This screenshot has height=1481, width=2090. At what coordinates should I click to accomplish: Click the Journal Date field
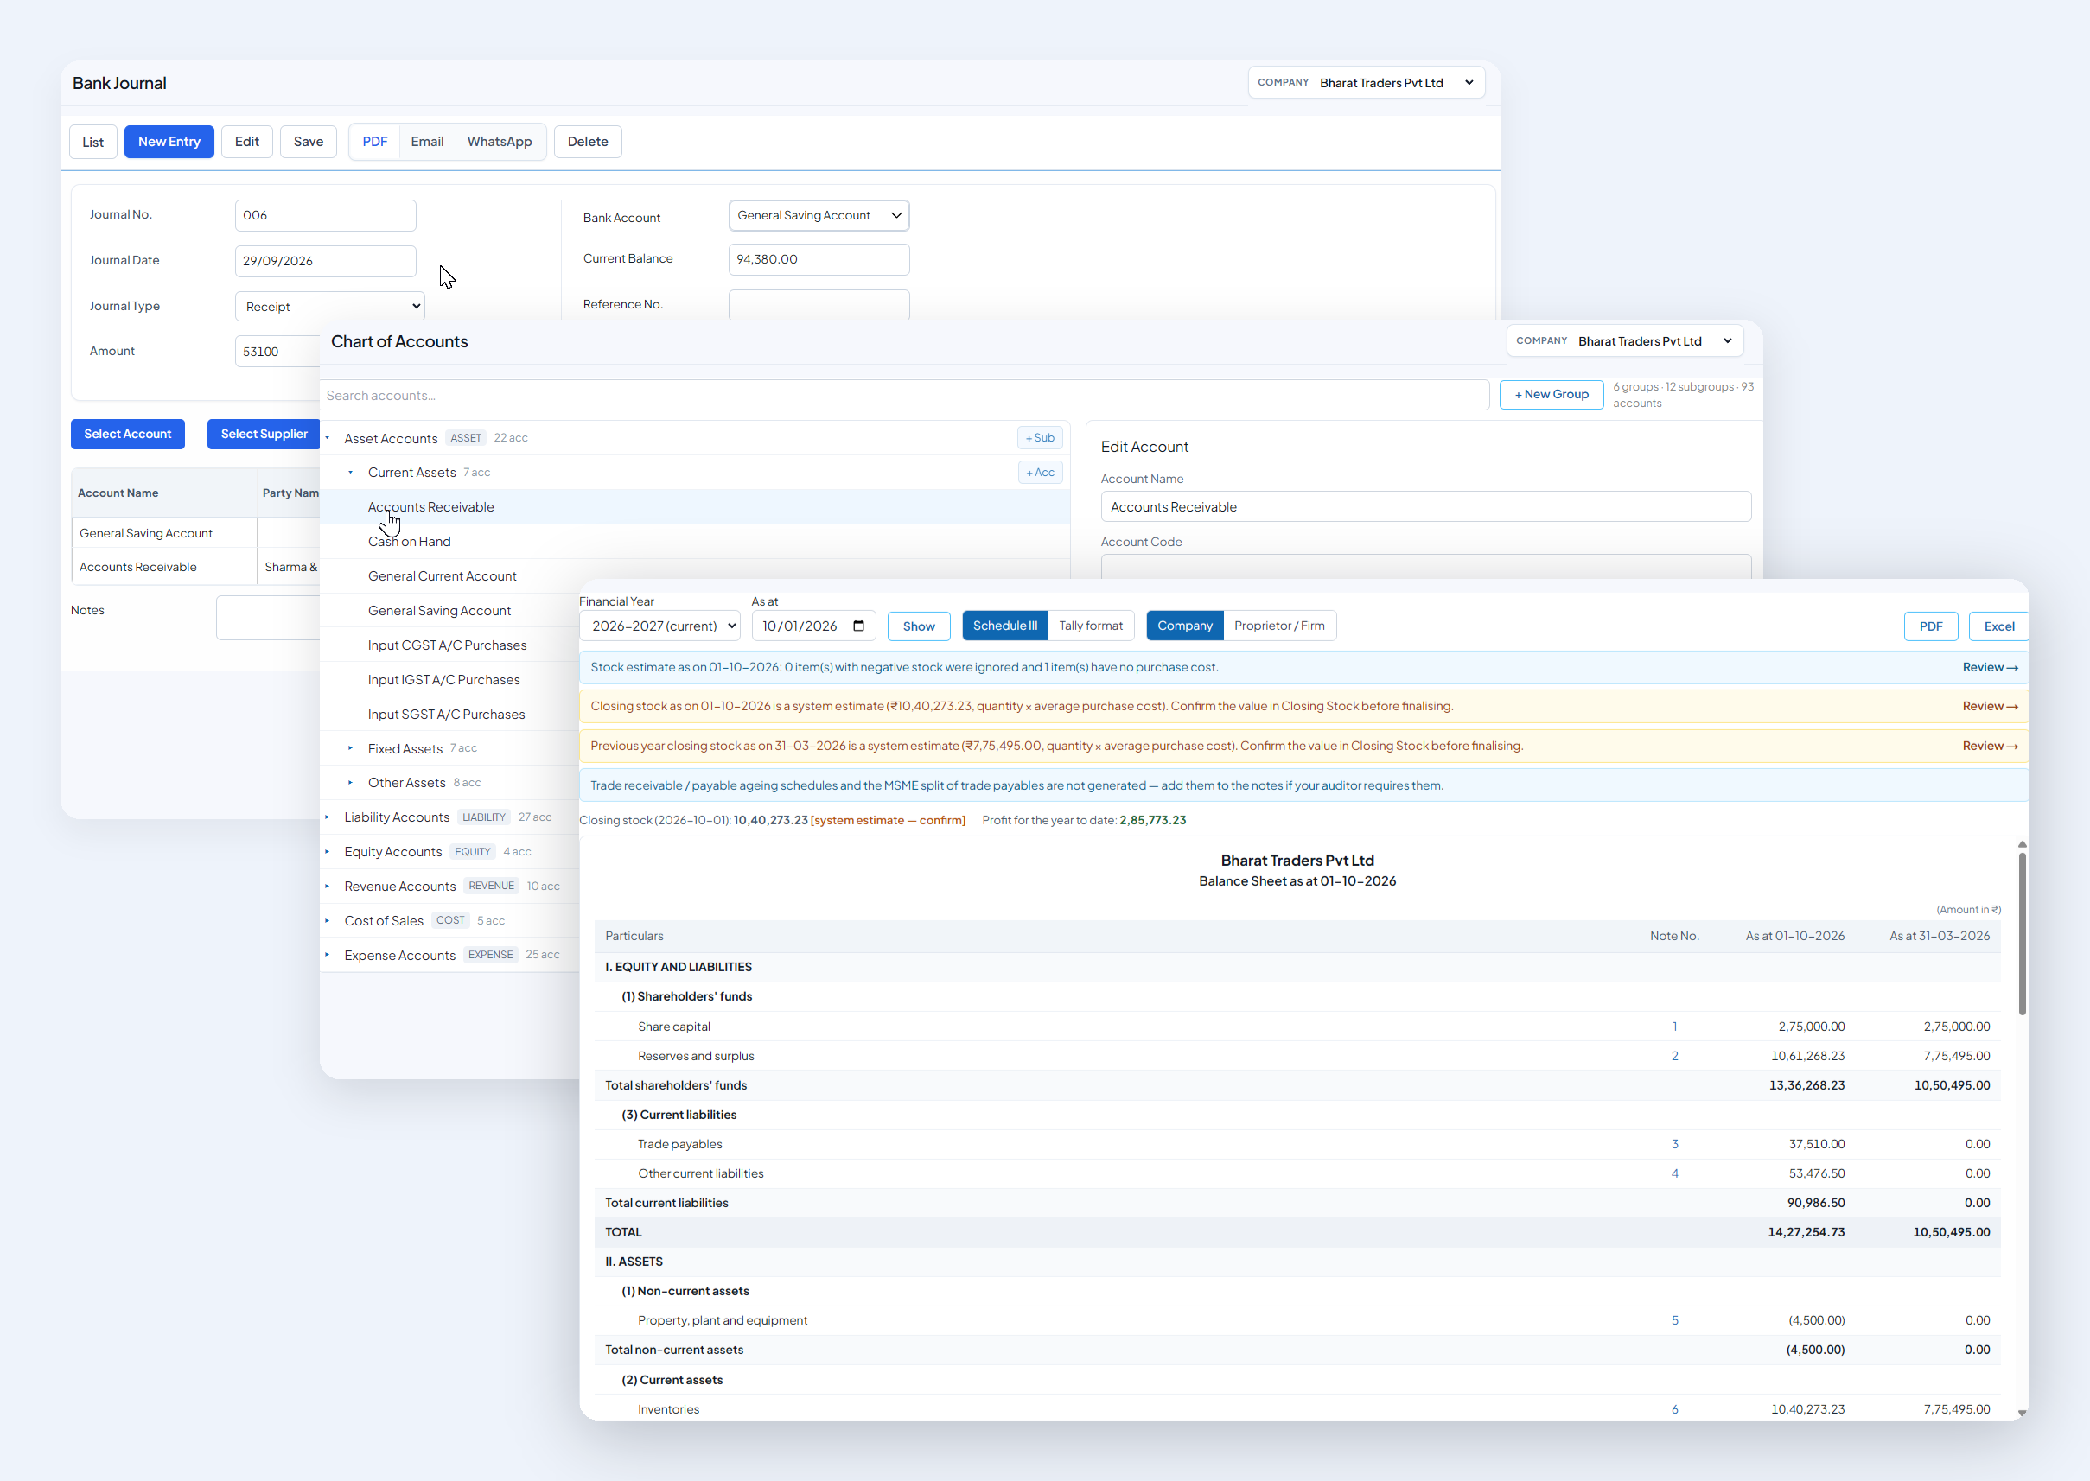point(326,261)
